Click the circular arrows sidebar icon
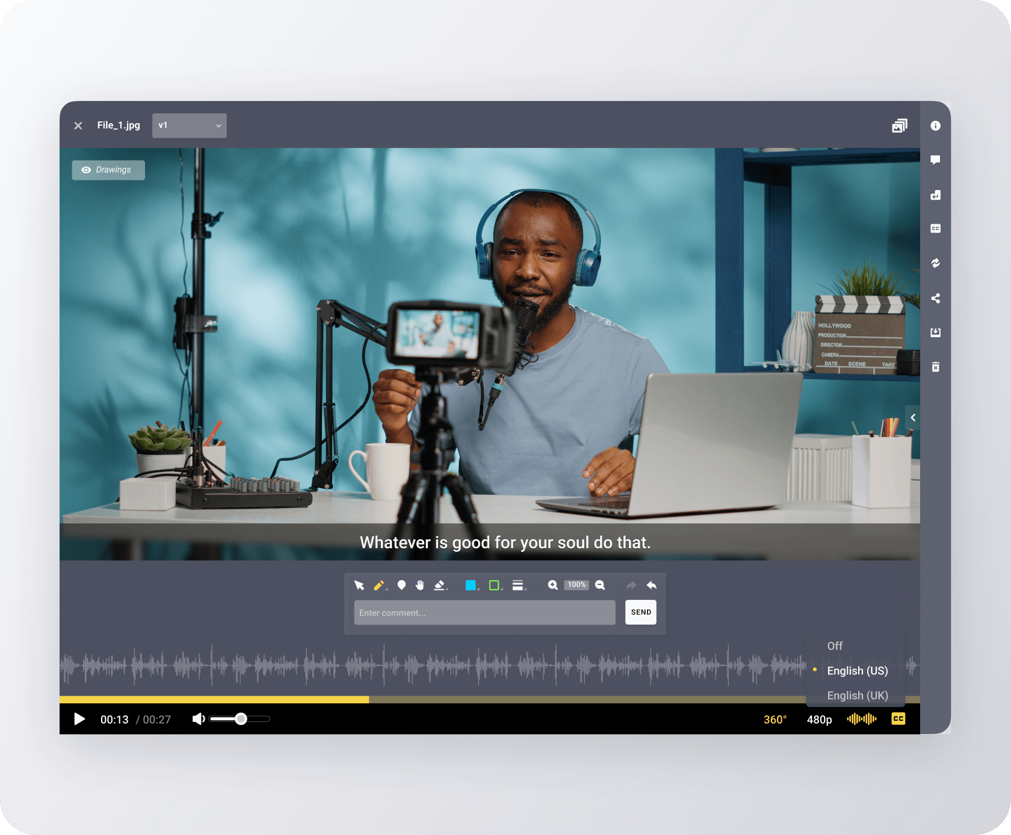Viewport: 1011px width, 835px height. coord(935,263)
